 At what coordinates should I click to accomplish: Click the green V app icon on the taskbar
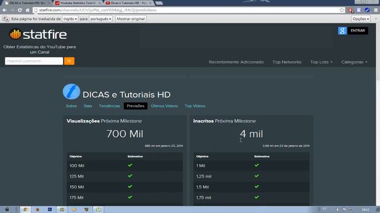[x=99, y=209]
